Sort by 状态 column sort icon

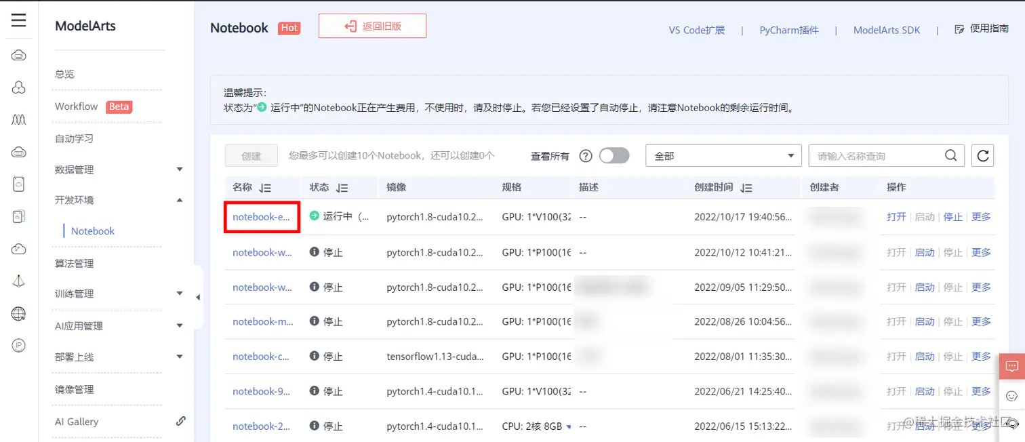(342, 188)
